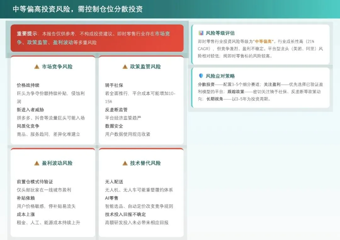The height and width of the screenshot is (240, 340).
Task: Click the AI零售 subheading
Action: (x=112, y=198)
